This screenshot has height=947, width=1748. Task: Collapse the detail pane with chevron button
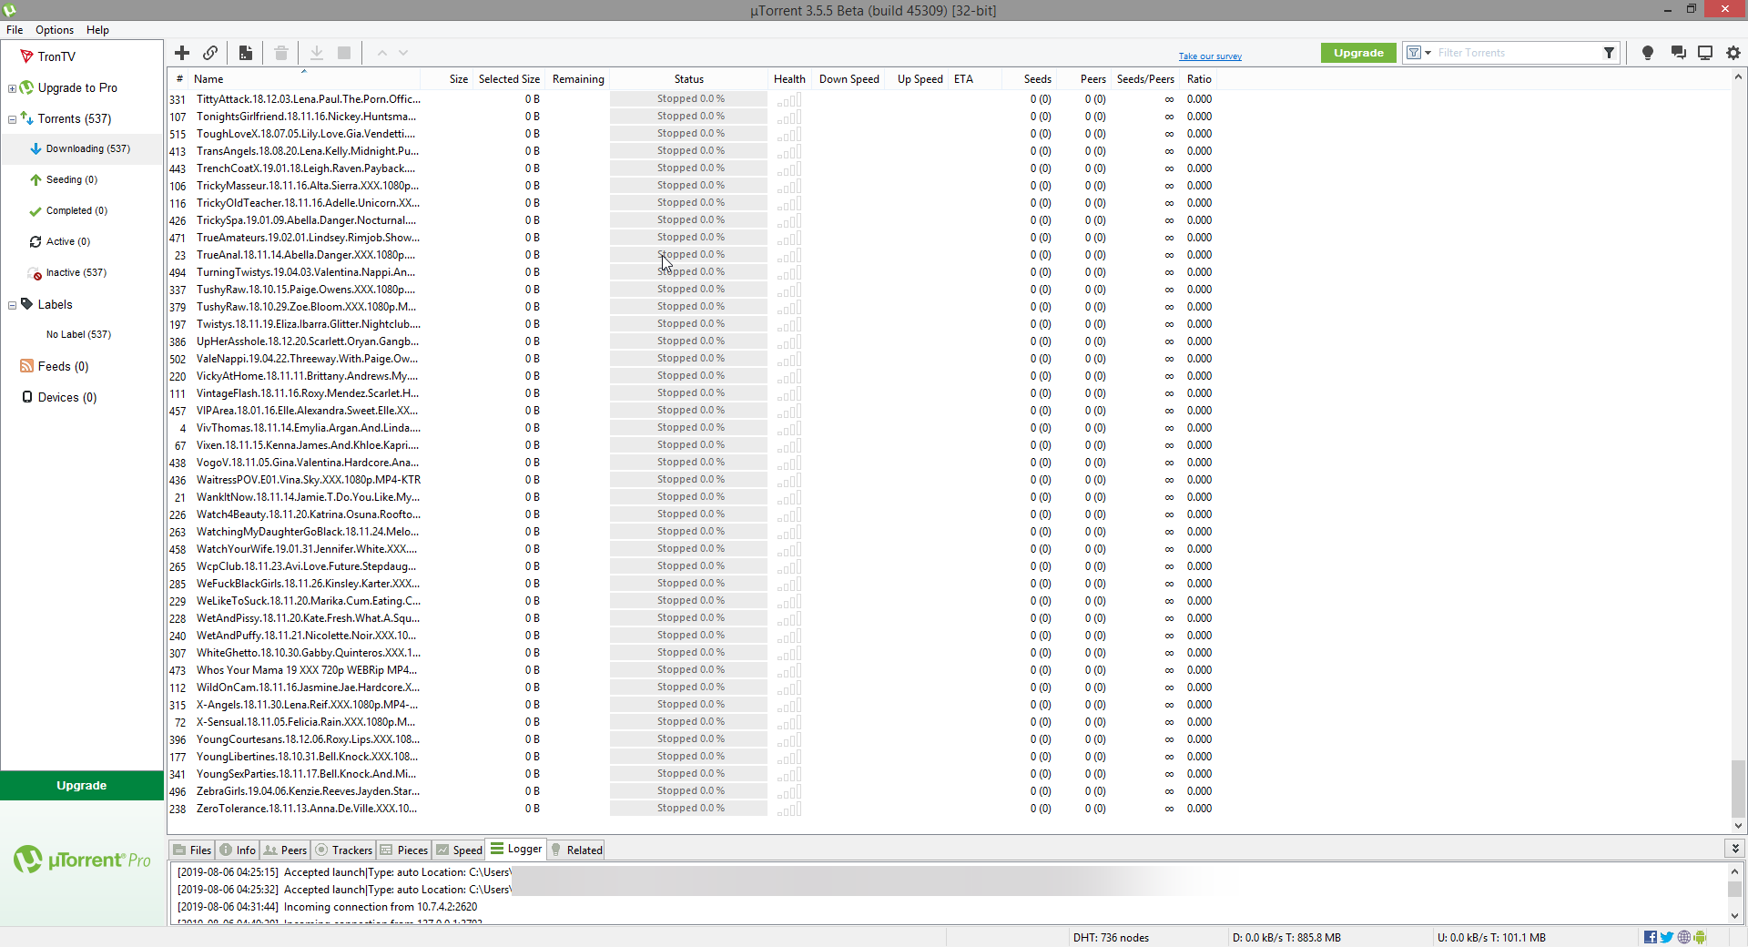(1735, 848)
